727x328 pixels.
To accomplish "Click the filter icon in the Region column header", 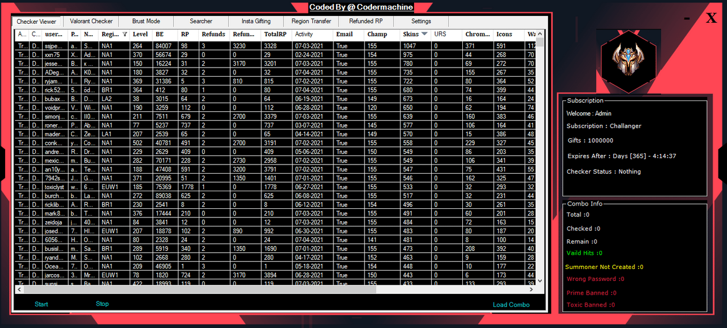I will pyautogui.click(x=124, y=34).
